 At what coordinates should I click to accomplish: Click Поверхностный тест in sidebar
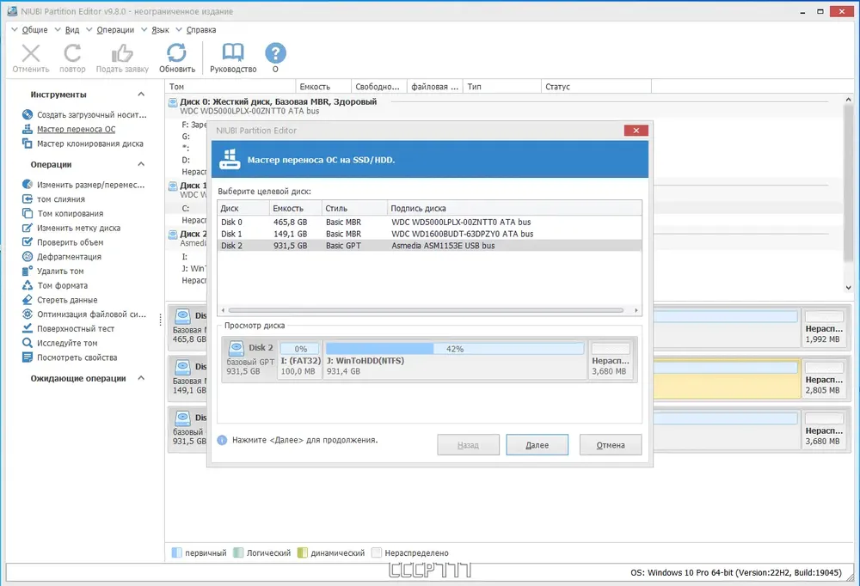[76, 329]
